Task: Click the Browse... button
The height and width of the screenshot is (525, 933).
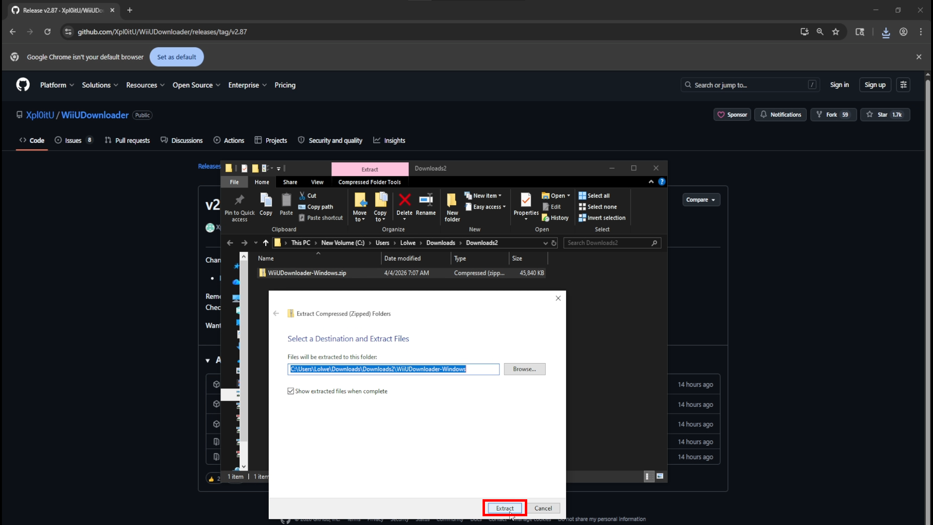Action: tap(524, 369)
